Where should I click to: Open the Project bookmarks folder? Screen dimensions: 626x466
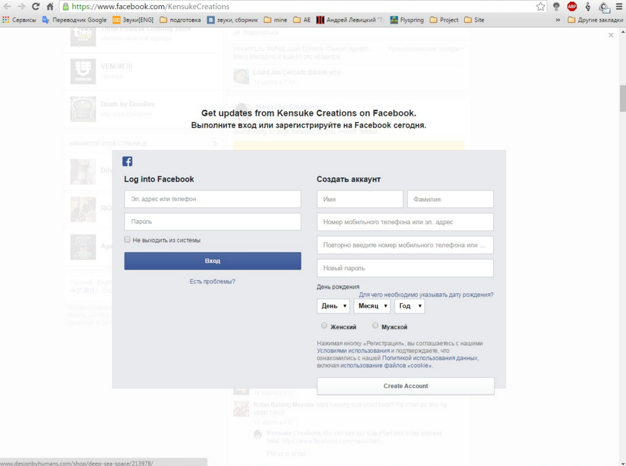[444, 20]
